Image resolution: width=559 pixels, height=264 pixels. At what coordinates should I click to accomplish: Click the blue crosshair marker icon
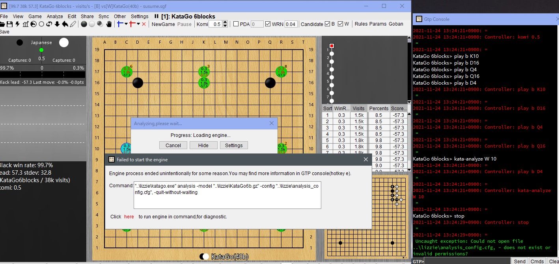(120, 24)
